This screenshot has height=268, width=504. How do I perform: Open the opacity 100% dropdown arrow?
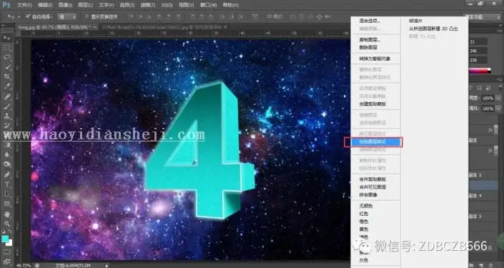(498, 98)
